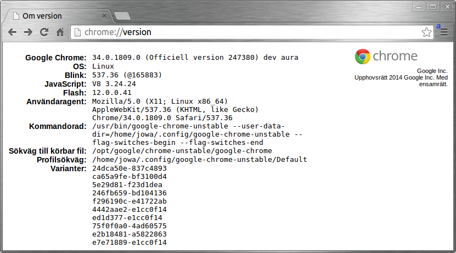Image resolution: width=456 pixels, height=253 pixels.
Task: Bookmark this page with the star
Action: pyautogui.click(x=426, y=32)
